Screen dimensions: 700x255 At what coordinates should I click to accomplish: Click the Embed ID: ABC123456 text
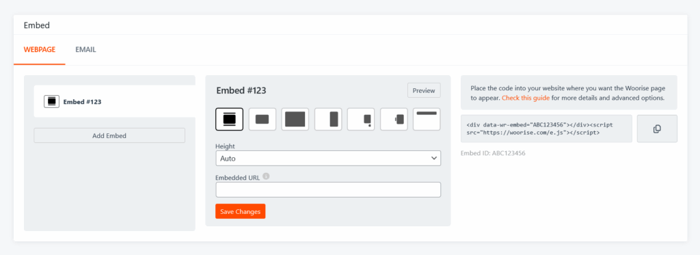[493, 153]
